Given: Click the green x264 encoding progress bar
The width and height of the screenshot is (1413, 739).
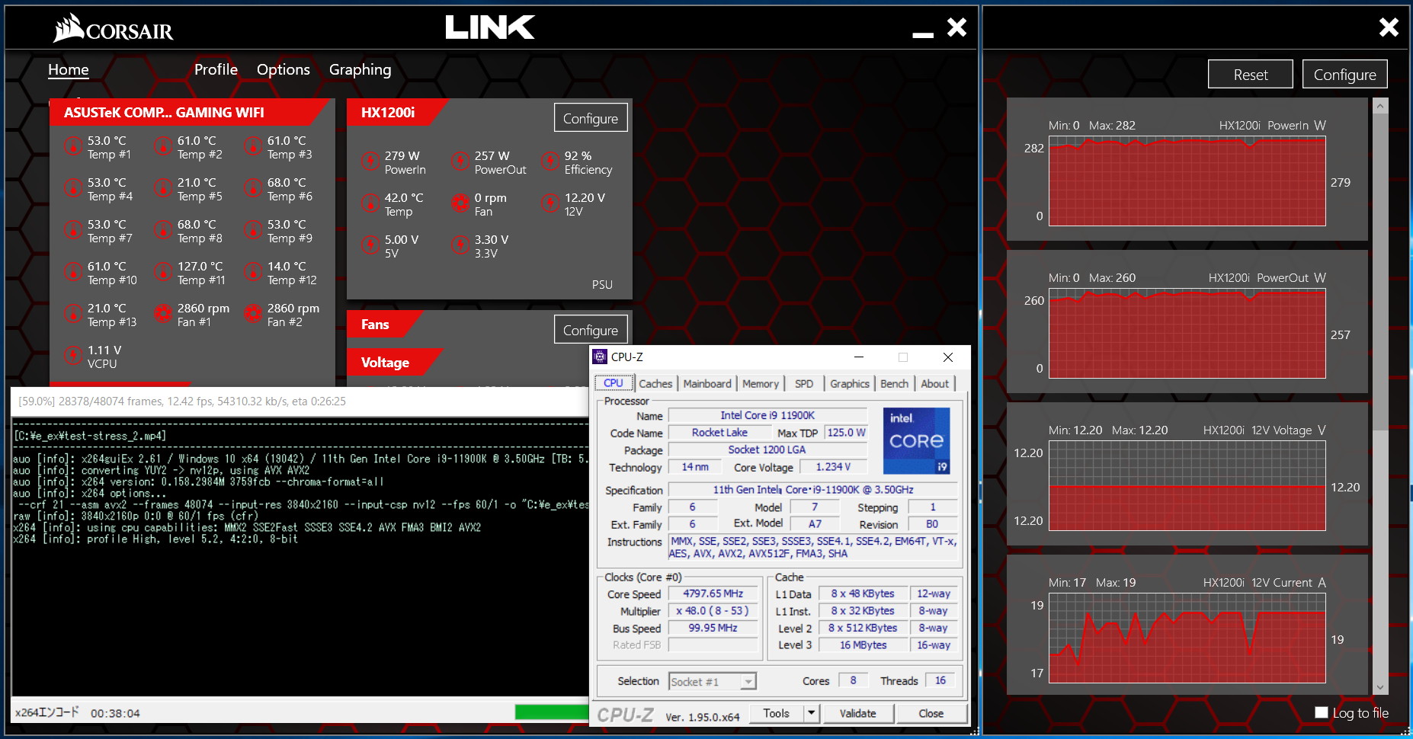Looking at the screenshot, I should [x=552, y=712].
